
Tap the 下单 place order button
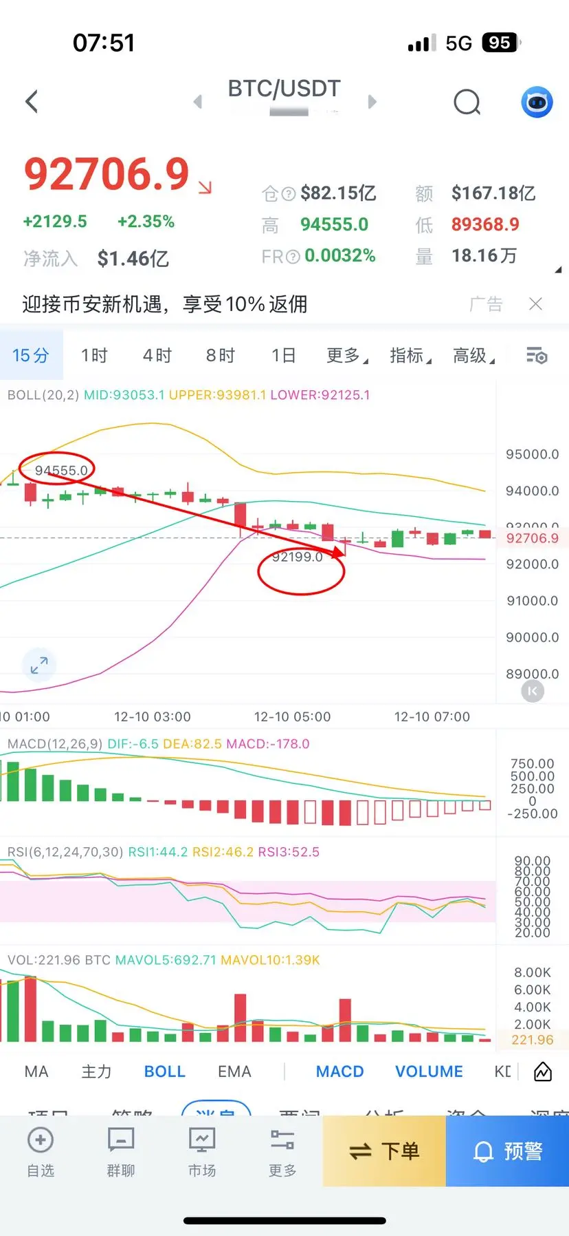click(384, 1151)
